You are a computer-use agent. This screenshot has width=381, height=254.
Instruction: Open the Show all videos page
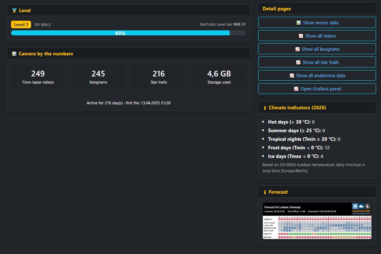(317, 36)
